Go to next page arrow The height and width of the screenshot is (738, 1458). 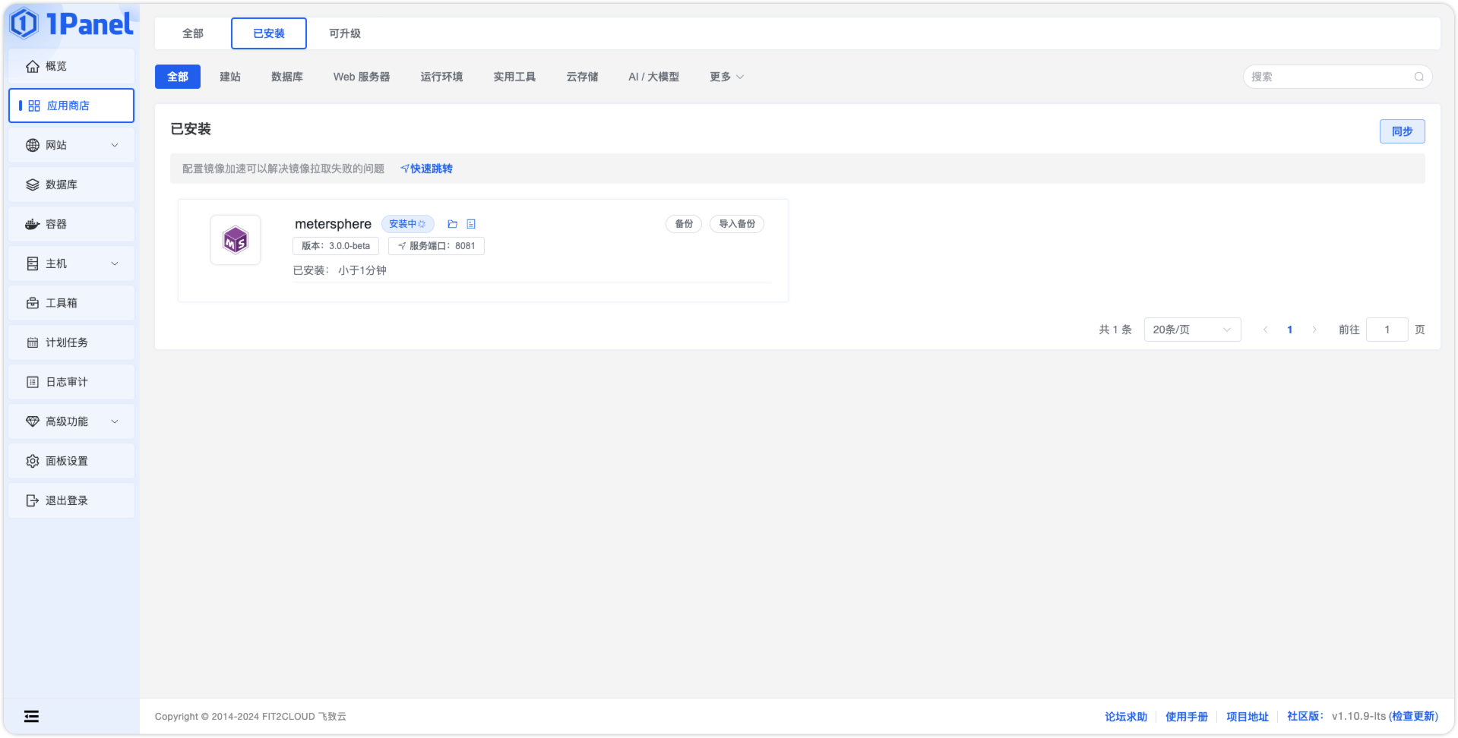click(1314, 330)
